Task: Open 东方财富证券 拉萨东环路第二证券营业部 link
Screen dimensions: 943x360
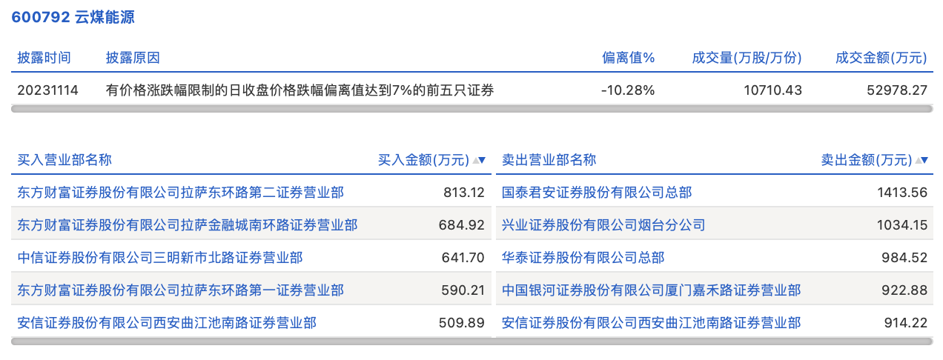Action: (180, 193)
